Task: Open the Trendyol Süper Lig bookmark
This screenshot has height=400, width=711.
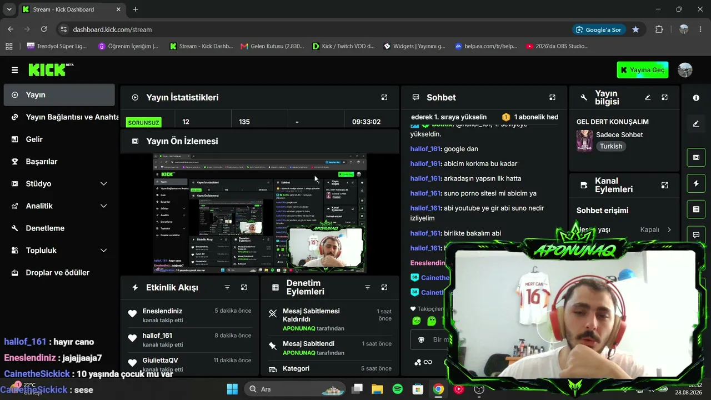Action: pyautogui.click(x=57, y=47)
